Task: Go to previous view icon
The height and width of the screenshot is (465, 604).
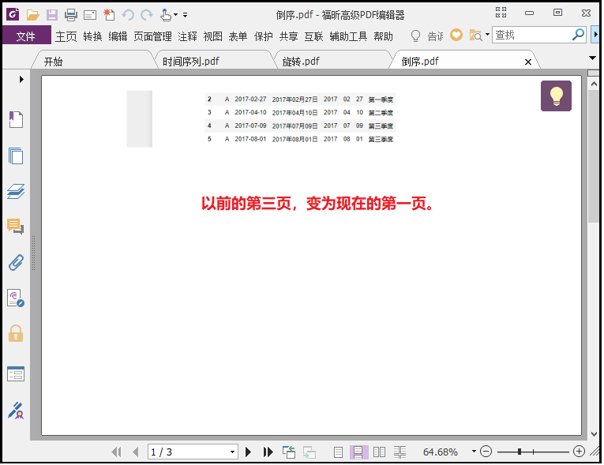Action: 288,452
